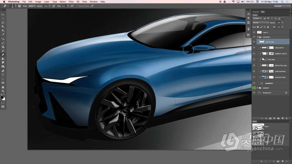Activate the Move tool
The width and height of the screenshot is (292, 164).
click(3, 15)
